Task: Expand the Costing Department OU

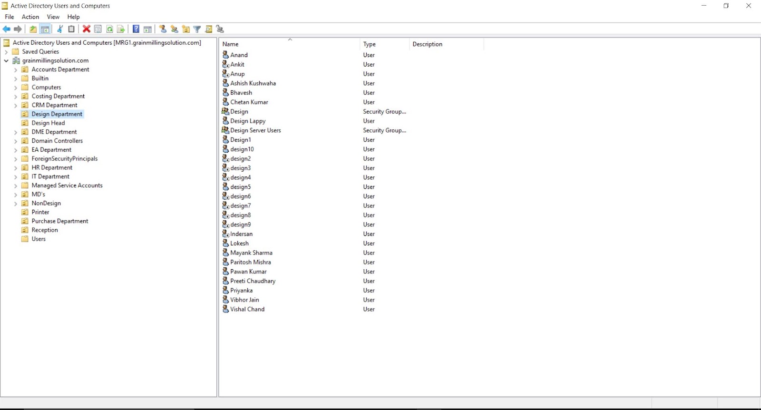Action: coord(16,97)
